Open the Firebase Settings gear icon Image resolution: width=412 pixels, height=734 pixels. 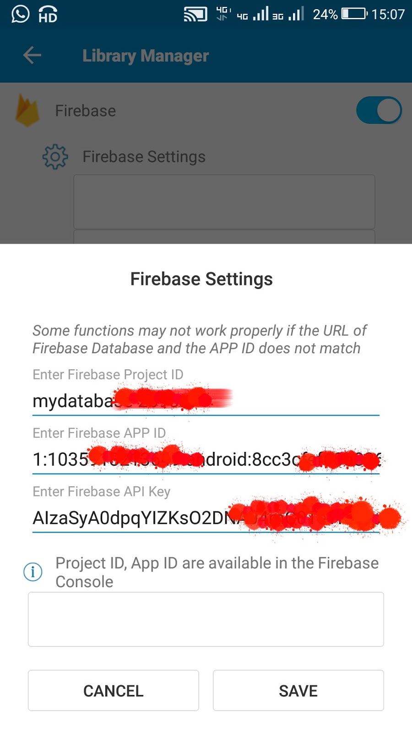55,157
